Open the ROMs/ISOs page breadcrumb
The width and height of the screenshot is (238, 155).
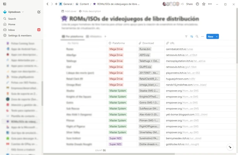(118, 4)
